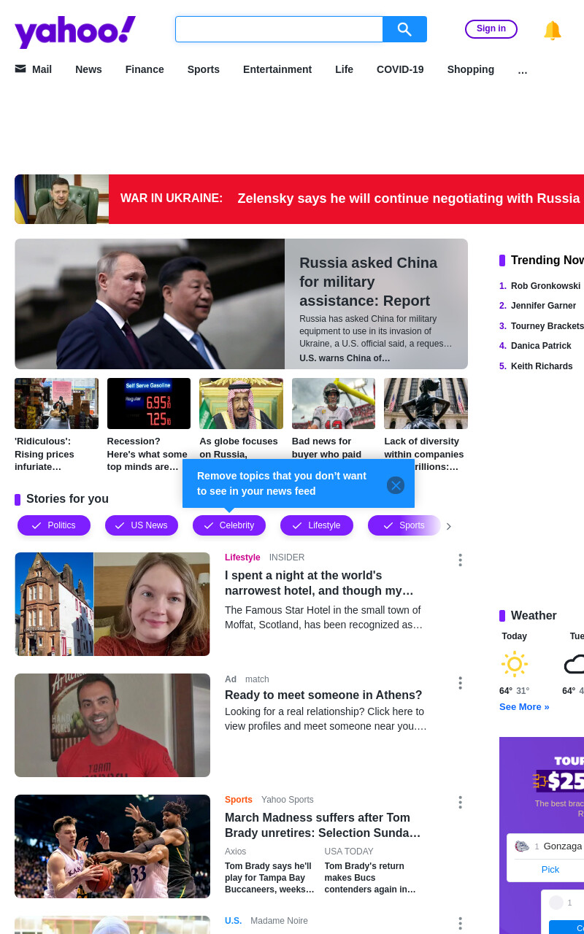Open options menu for narrowest hotel story
584x934 pixels.
(x=460, y=560)
